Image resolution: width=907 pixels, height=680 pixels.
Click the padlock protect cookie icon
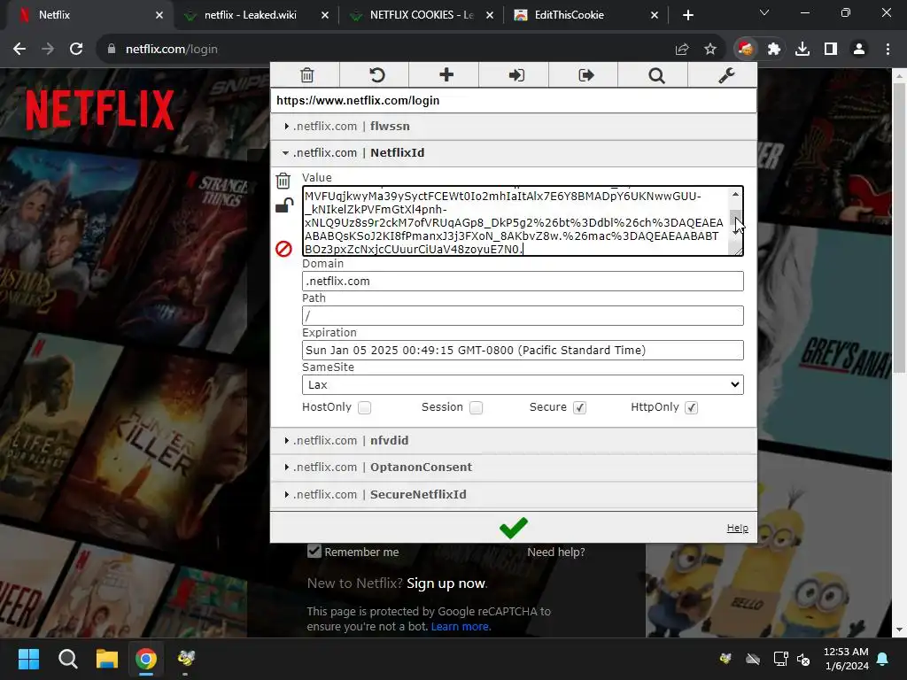(x=283, y=205)
